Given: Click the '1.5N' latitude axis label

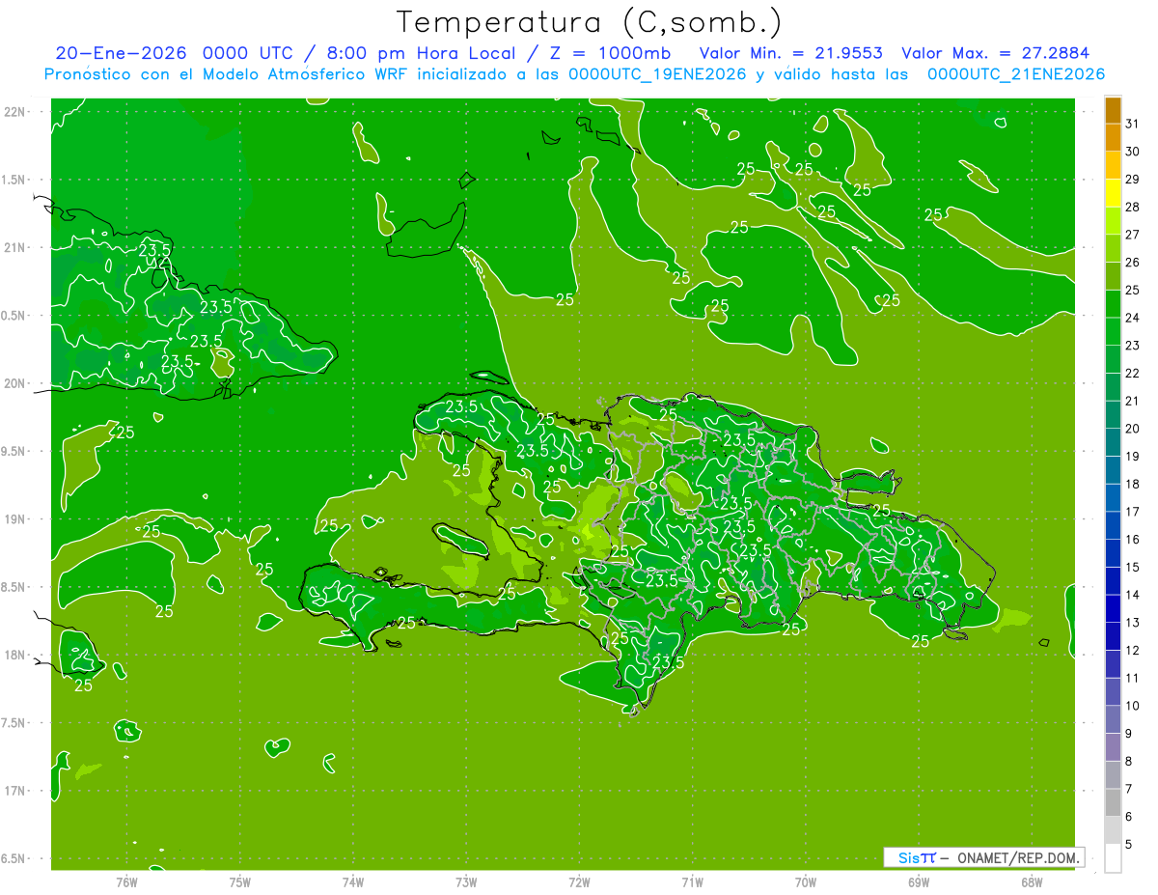Looking at the screenshot, I should [14, 180].
